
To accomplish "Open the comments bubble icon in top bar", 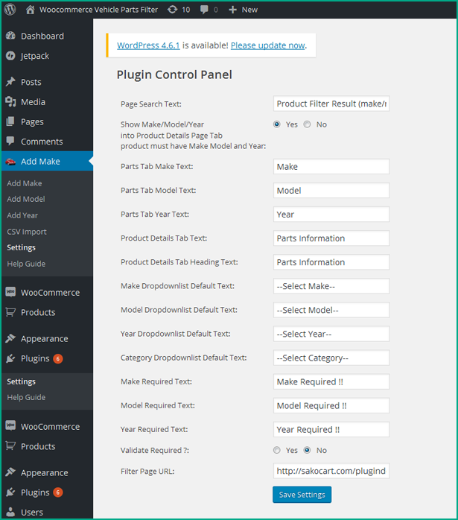I will (205, 10).
